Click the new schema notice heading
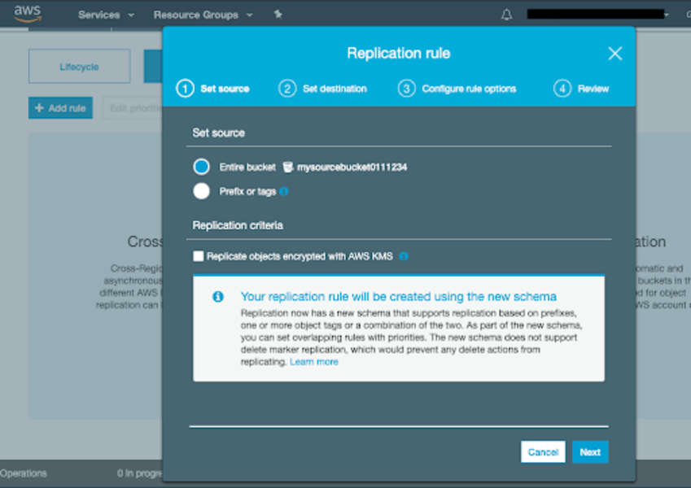 [398, 296]
